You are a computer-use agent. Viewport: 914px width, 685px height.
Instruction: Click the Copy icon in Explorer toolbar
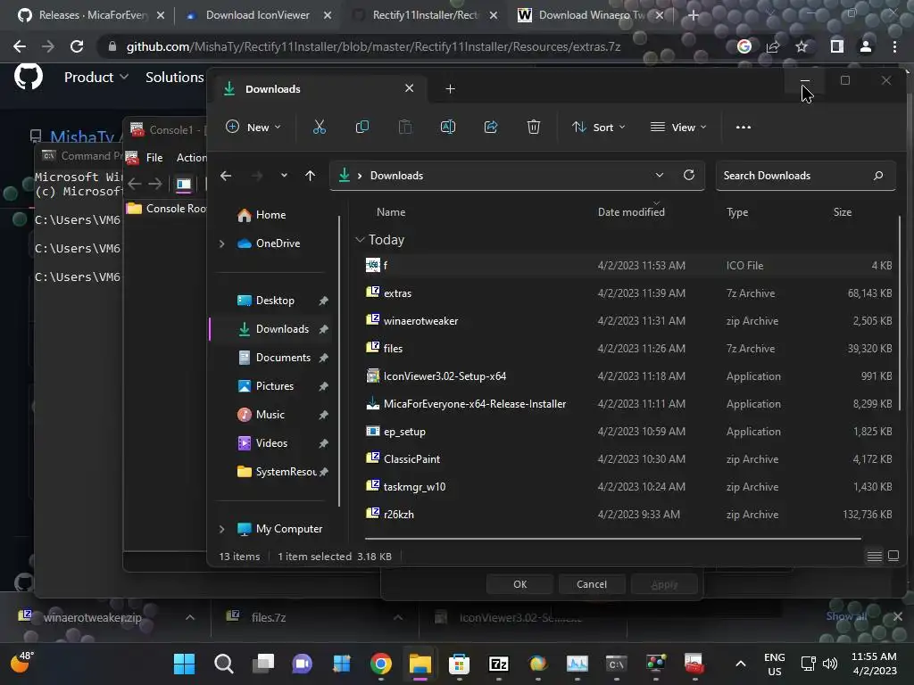[x=362, y=127]
